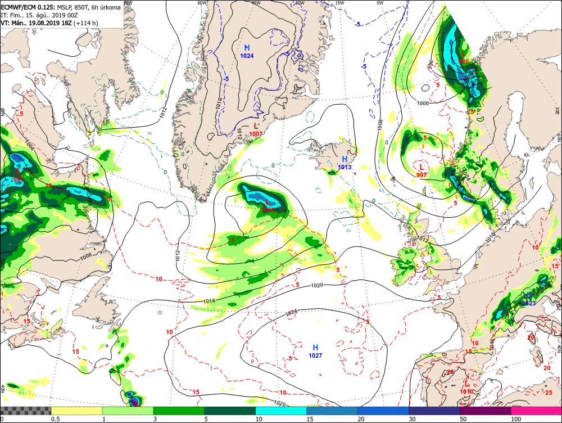
Task: Select the cyan 10–15 mm legend swatch
Action: tap(281, 411)
